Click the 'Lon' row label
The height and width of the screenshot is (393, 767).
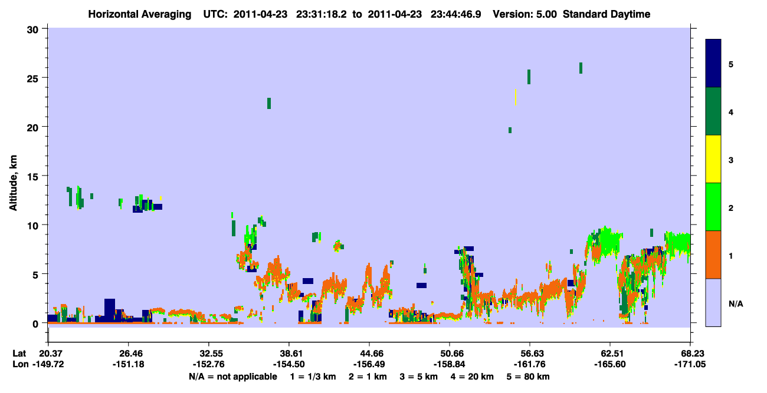pos(19,365)
